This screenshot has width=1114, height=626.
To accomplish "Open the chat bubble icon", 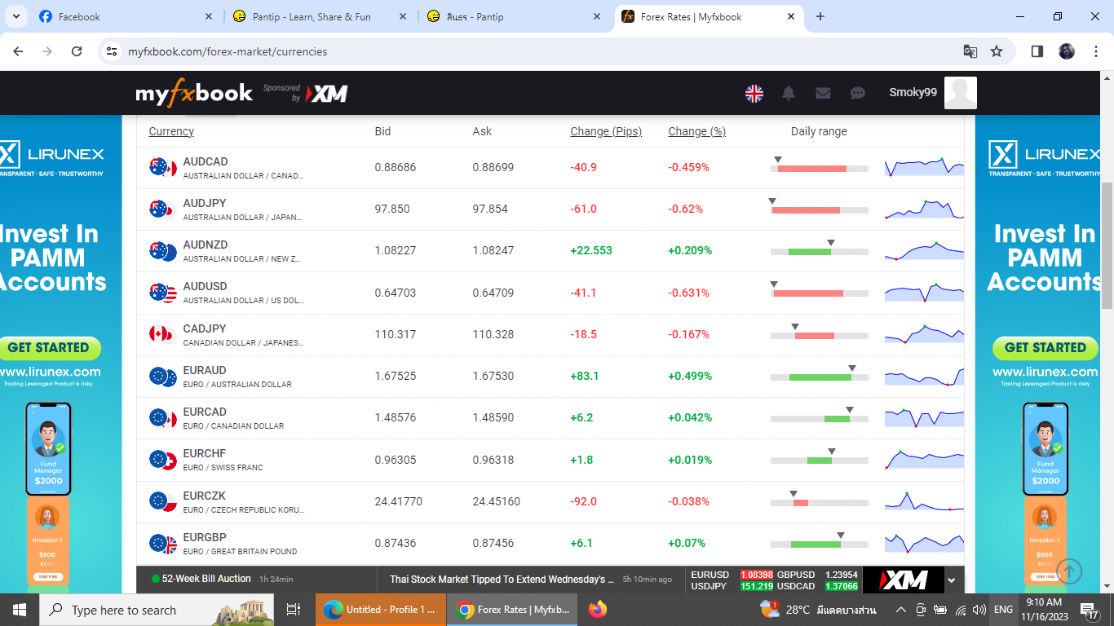I will (x=857, y=94).
